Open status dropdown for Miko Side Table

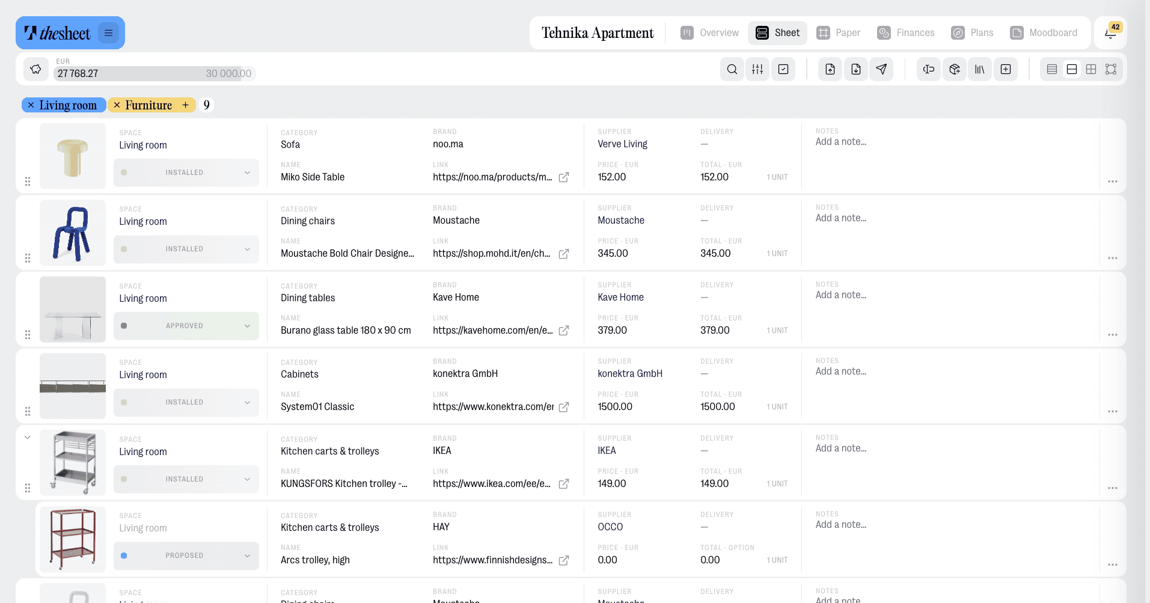[186, 173]
